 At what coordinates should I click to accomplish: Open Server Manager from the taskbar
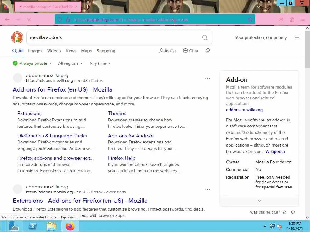pyautogui.click(x=14, y=226)
